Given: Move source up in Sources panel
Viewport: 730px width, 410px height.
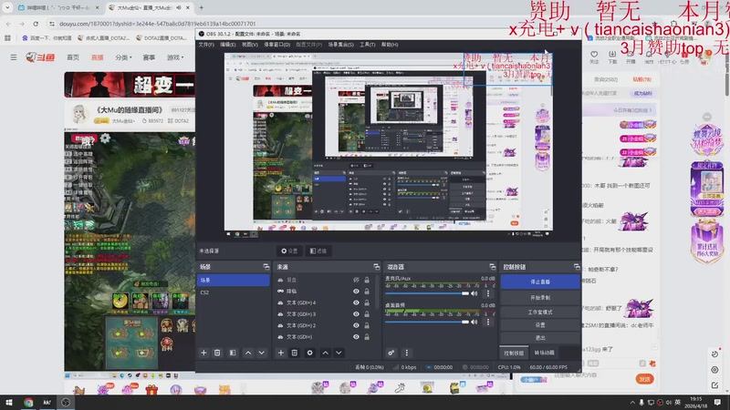Looking at the screenshot, I should point(326,353).
